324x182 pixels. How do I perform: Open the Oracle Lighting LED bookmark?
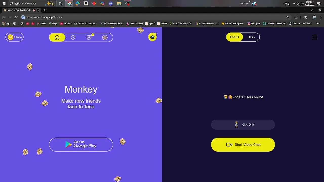click(x=233, y=24)
